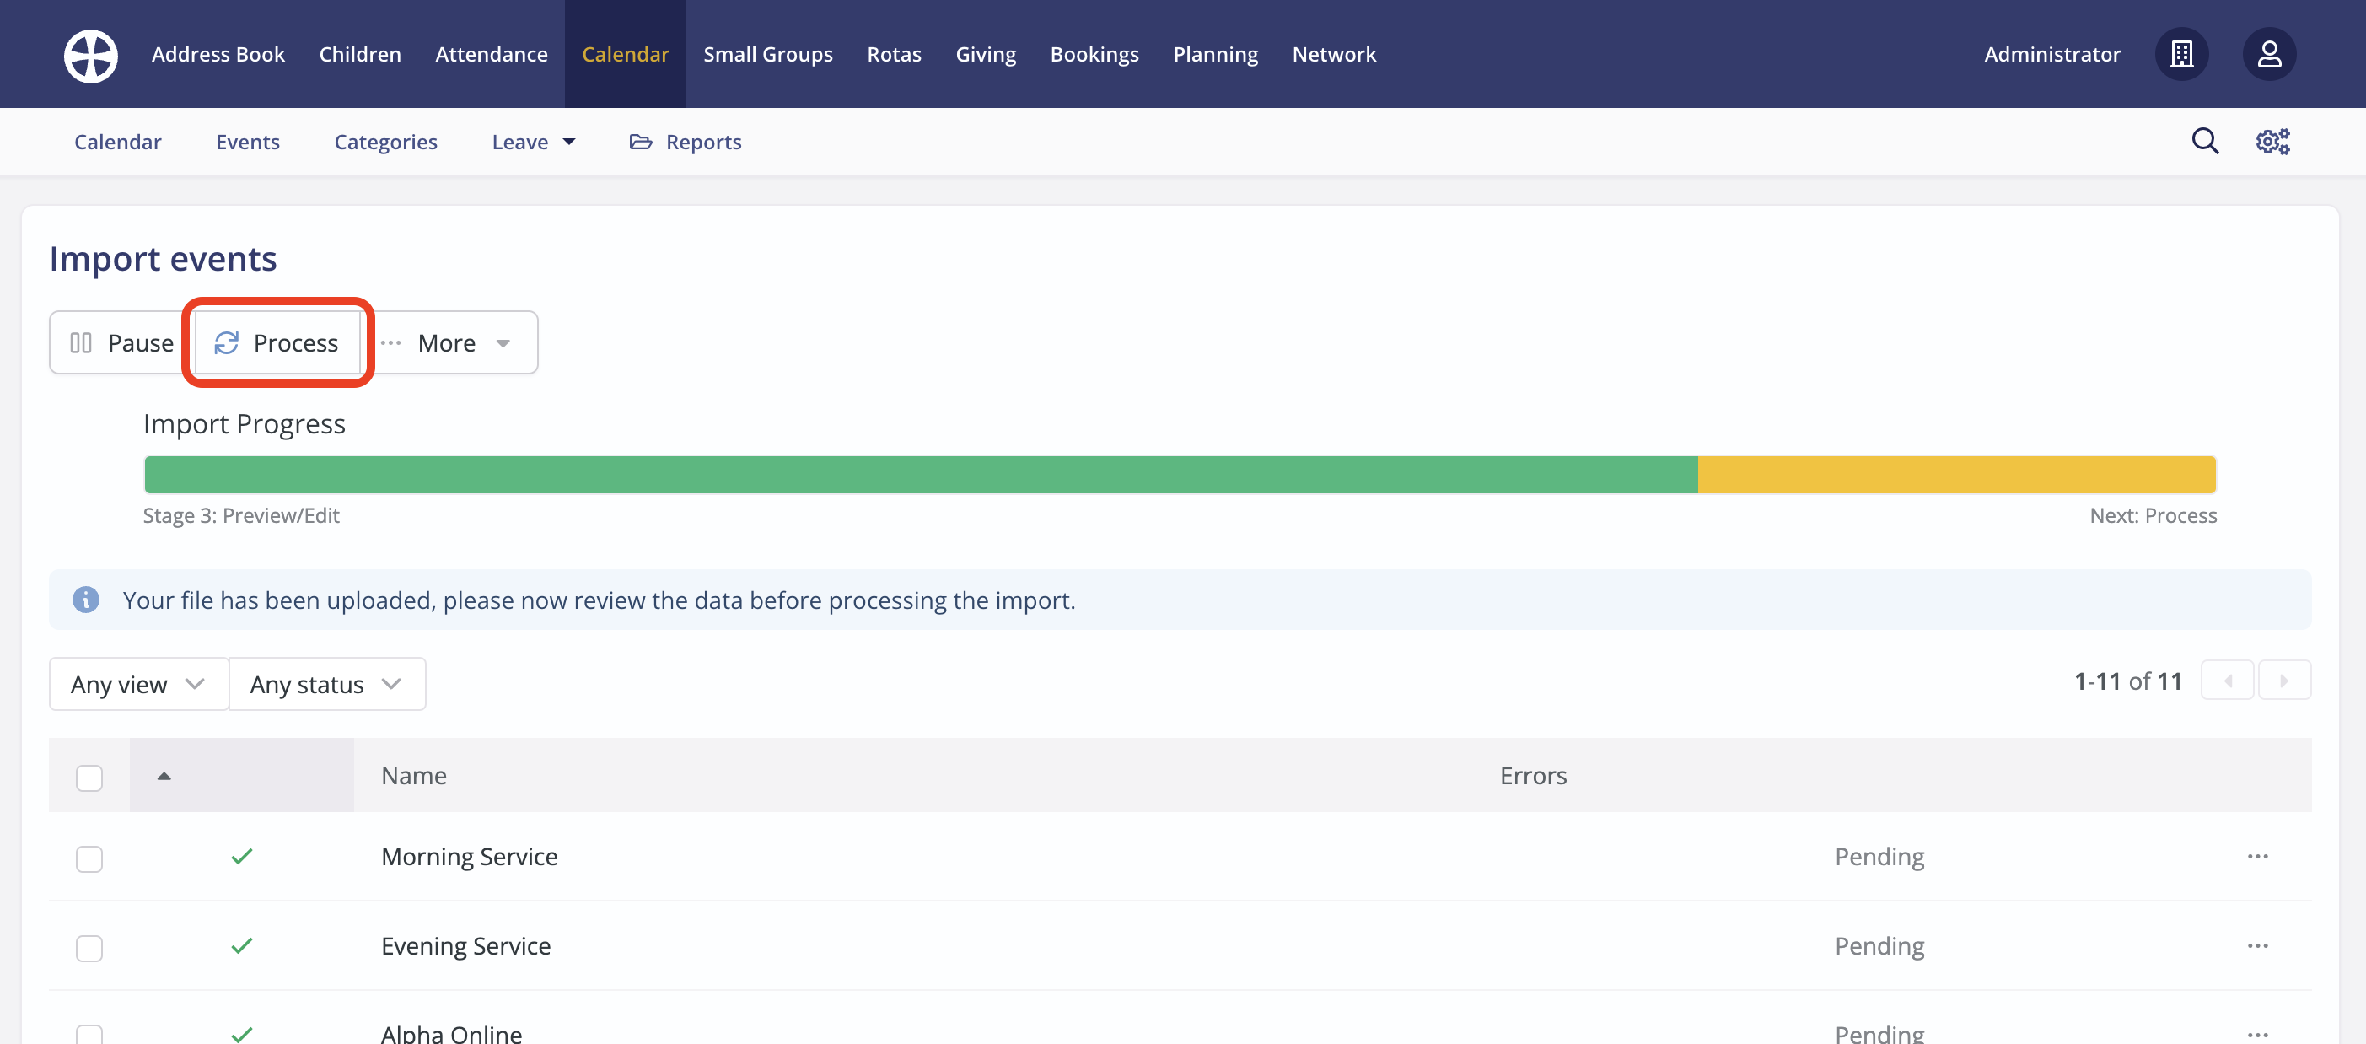Open Morning Service row ellipsis menu
The height and width of the screenshot is (1044, 2366).
(x=2257, y=857)
